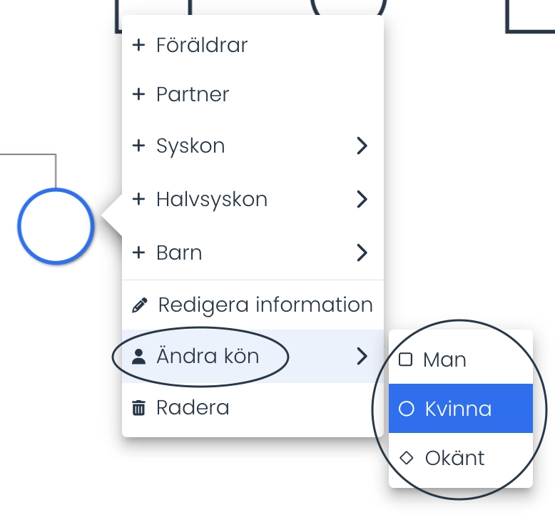
Task: Click the plus icon beside Föräldrar
Action: pos(138,45)
